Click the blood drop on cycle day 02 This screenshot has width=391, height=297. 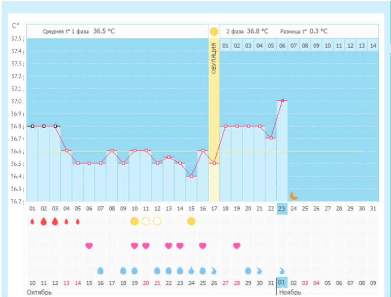point(44,221)
